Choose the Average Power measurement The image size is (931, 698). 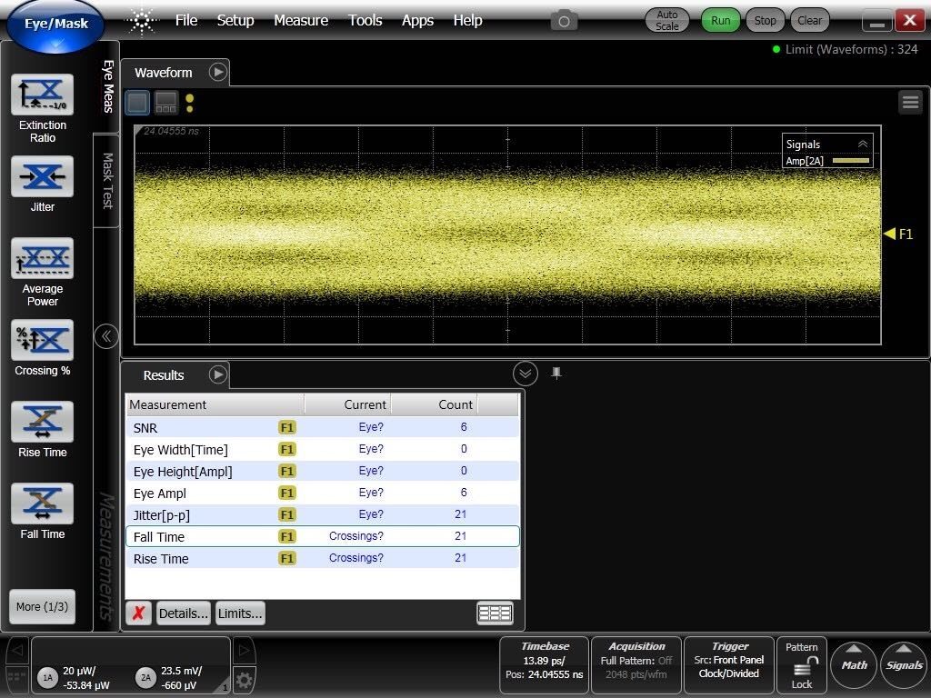point(42,259)
